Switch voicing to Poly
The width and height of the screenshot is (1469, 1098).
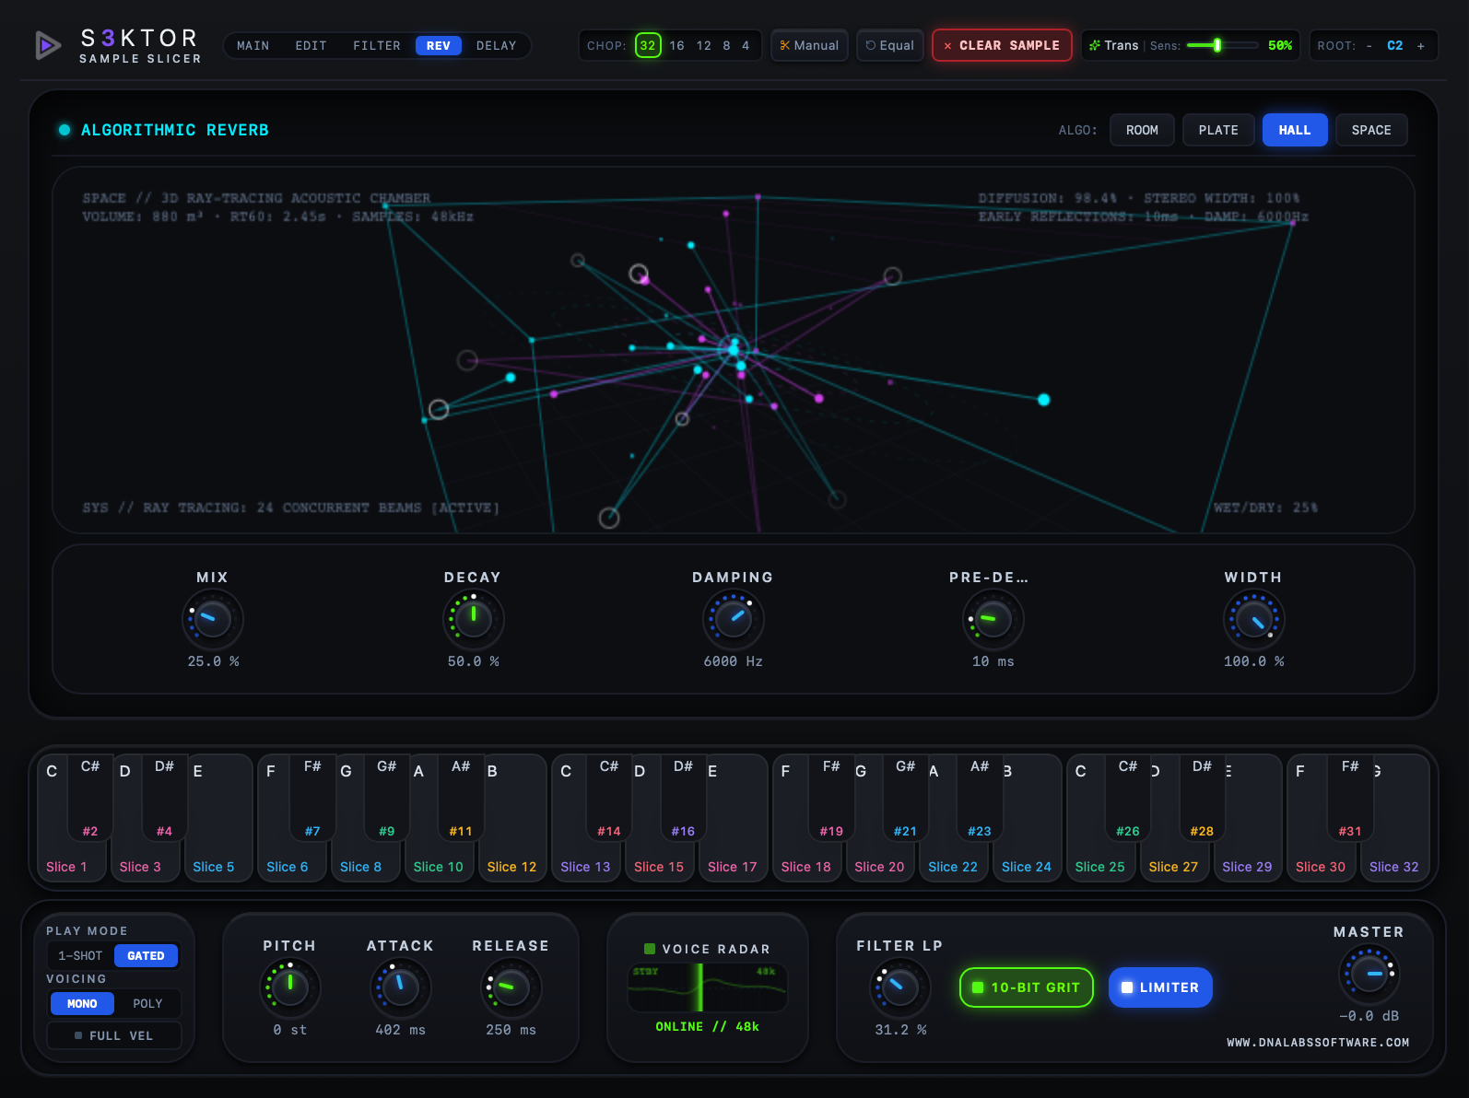click(147, 1004)
